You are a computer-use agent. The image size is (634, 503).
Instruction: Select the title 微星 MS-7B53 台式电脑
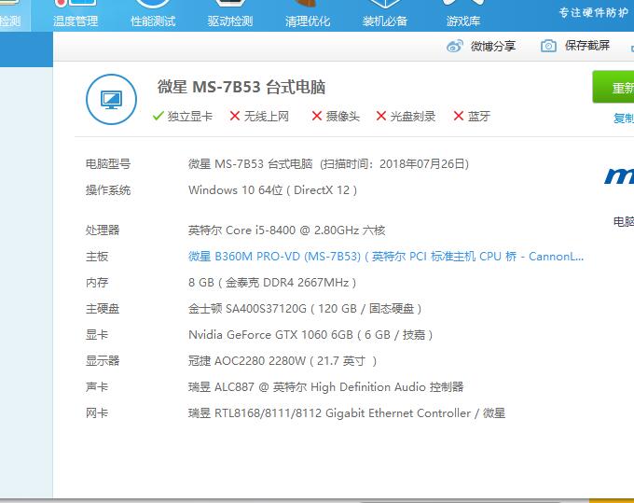[x=241, y=87]
